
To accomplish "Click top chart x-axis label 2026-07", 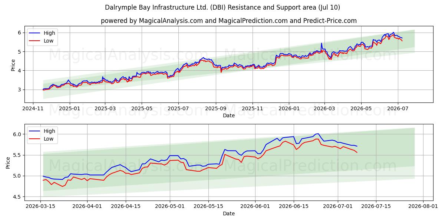I will (x=397, y=109).
